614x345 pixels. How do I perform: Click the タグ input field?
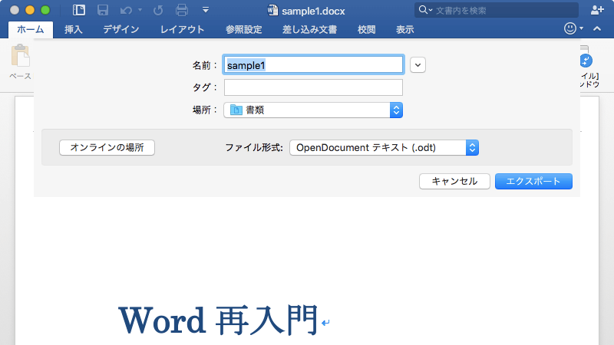(x=313, y=87)
